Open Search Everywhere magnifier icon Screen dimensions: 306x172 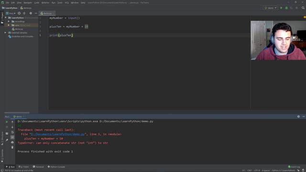pos(303,8)
